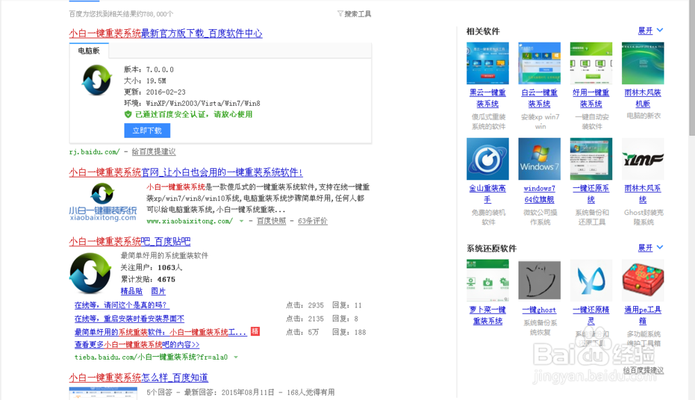Open the 雨林木风系统 text link
The height and width of the screenshot is (400, 695).
coord(643,194)
